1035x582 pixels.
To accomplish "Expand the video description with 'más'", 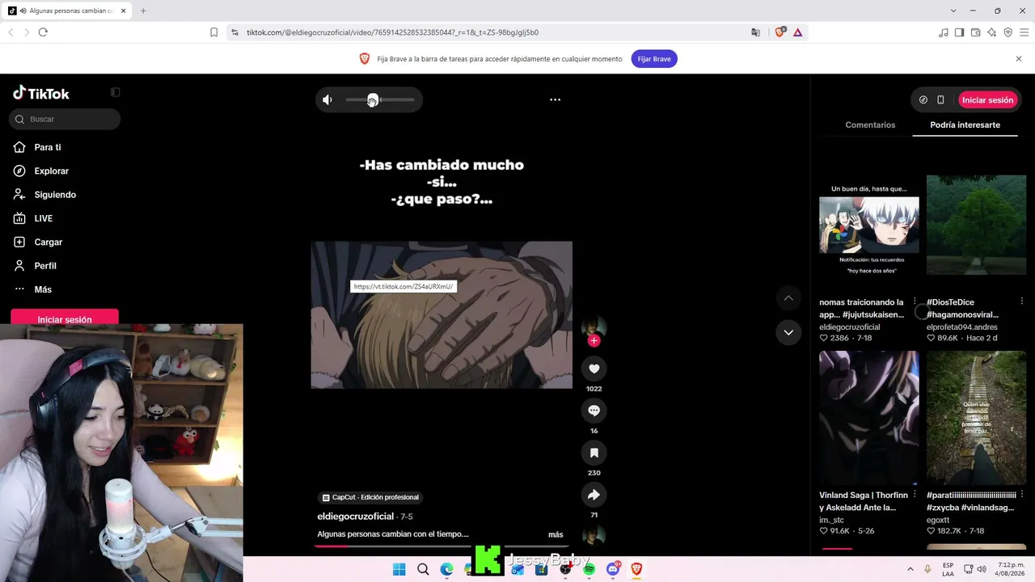I will pyautogui.click(x=556, y=534).
